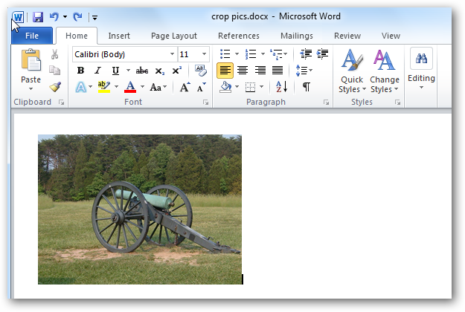The image size is (465, 312).
Task: Open the Undo history dropdown arrow
Action: pyautogui.click(x=65, y=17)
